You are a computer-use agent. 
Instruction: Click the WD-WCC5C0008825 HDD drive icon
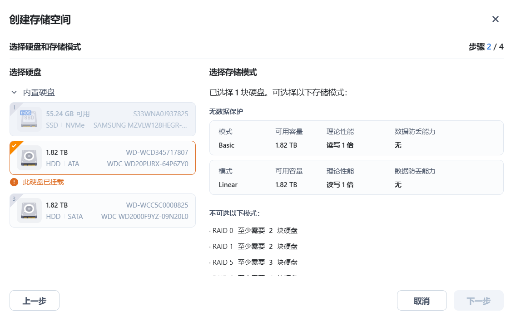click(29, 210)
